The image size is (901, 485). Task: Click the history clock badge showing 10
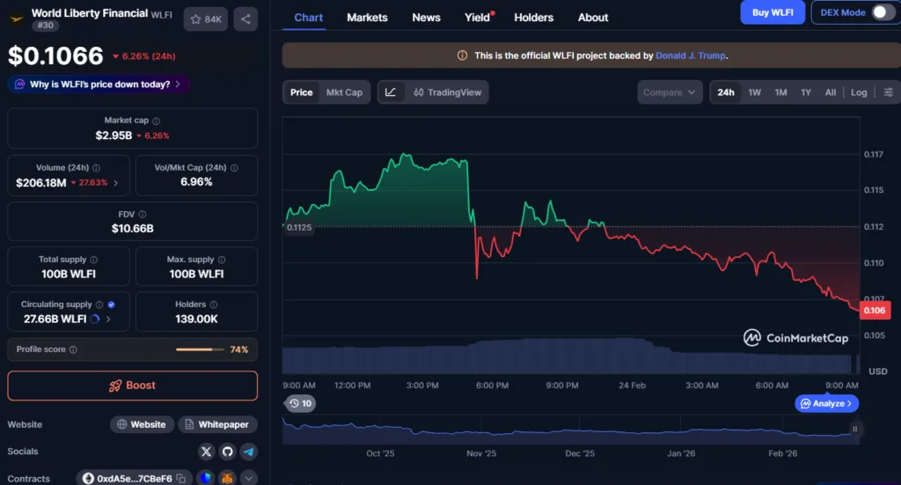point(301,403)
